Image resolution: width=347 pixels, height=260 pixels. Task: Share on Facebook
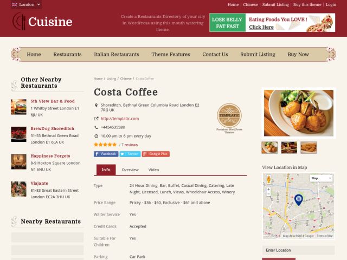[x=106, y=154]
